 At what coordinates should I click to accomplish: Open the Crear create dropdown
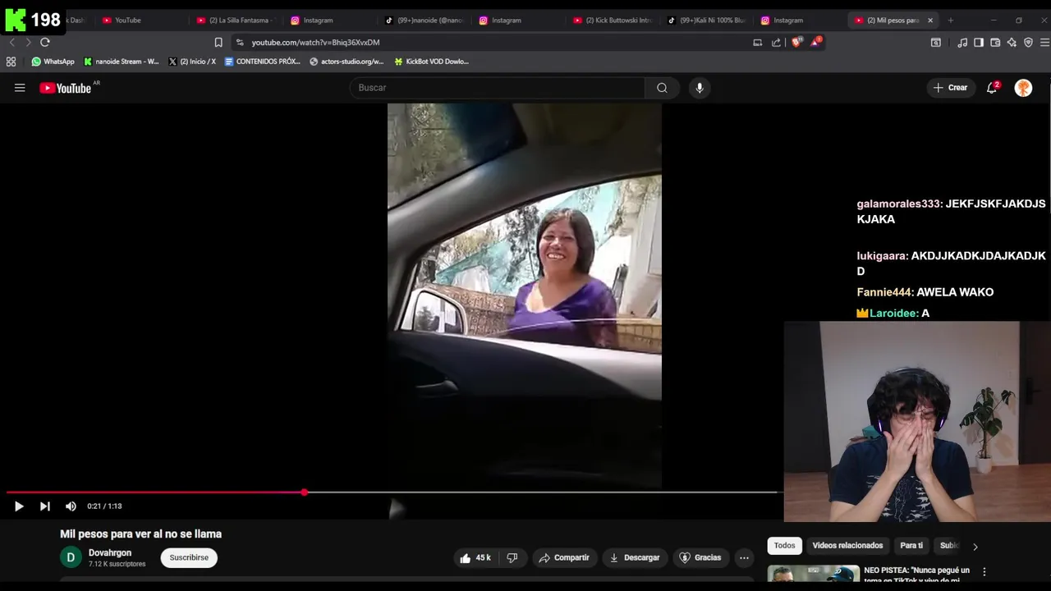point(950,88)
